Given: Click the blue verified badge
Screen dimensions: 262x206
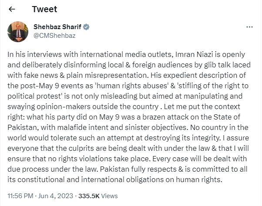Looking at the screenshot, I should click(x=87, y=27).
